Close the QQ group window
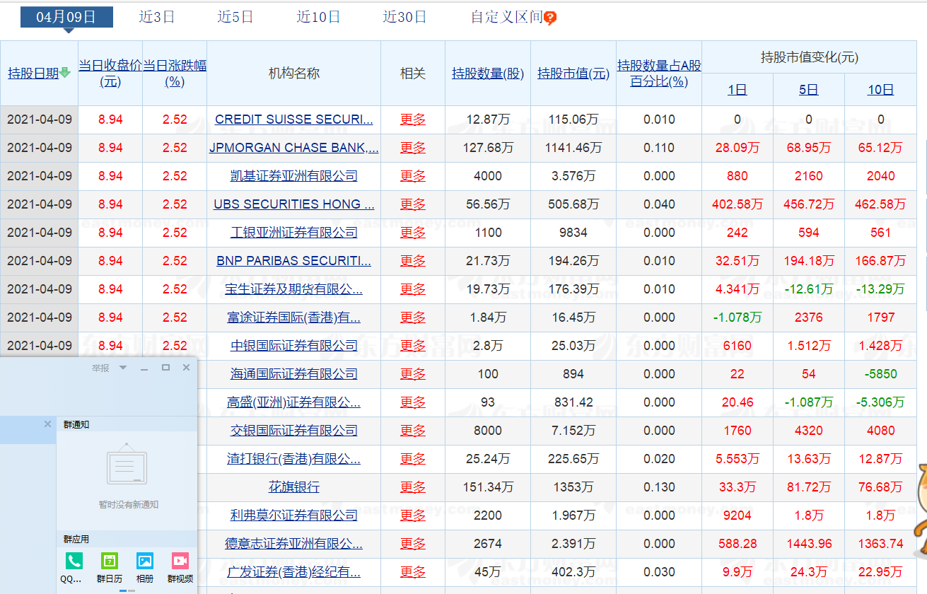Image resolution: width=927 pixels, height=594 pixels. click(186, 368)
